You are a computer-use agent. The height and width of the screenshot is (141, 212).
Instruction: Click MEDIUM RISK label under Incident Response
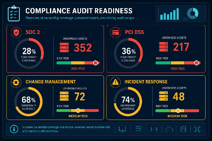click(x=177, y=116)
